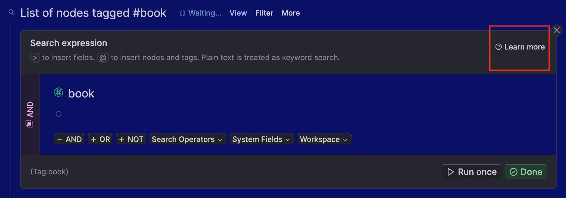The width and height of the screenshot is (566, 198).
Task: Click the book tag text
Action: [81, 93]
